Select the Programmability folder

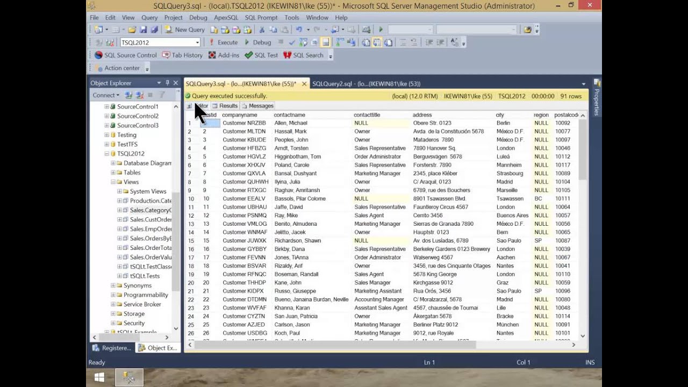pos(146,295)
